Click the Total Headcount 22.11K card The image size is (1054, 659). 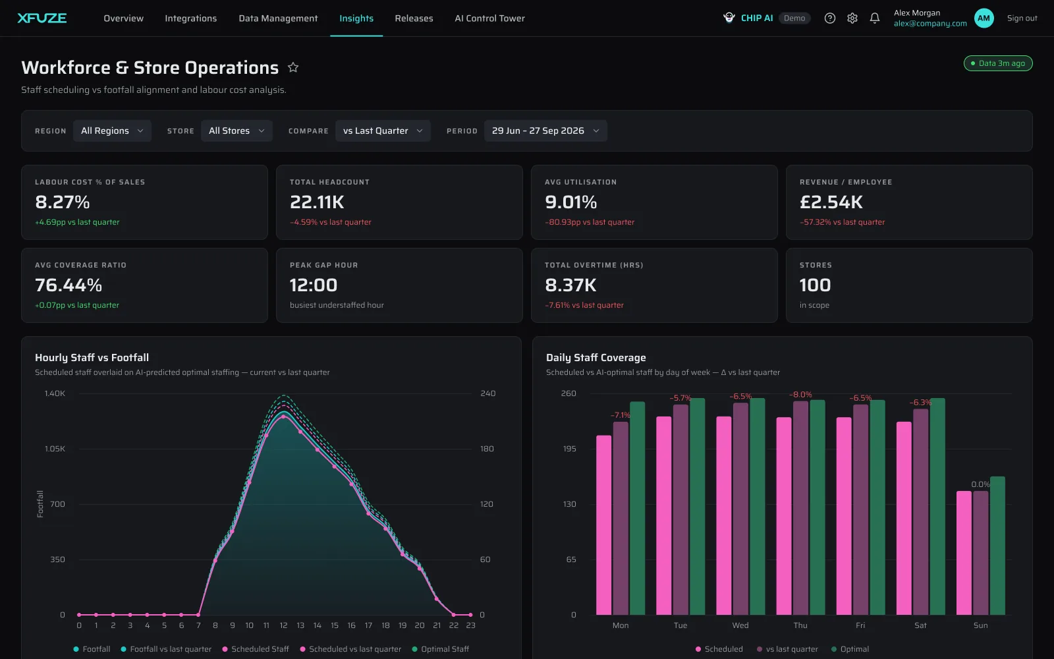399,202
